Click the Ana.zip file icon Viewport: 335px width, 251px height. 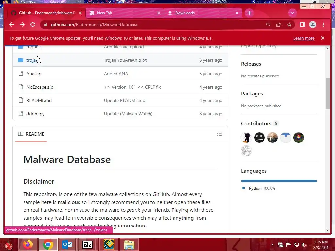click(x=21, y=74)
